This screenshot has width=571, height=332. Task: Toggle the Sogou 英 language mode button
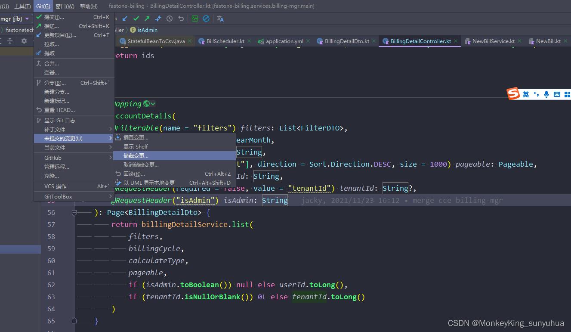[x=526, y=94]
